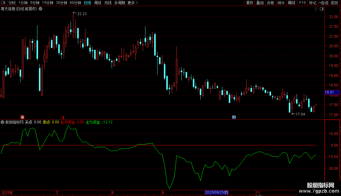The width and height of the screenshot is (341, 196).
Task: Click the 统计 statistics button
Action: coord(281,3)
